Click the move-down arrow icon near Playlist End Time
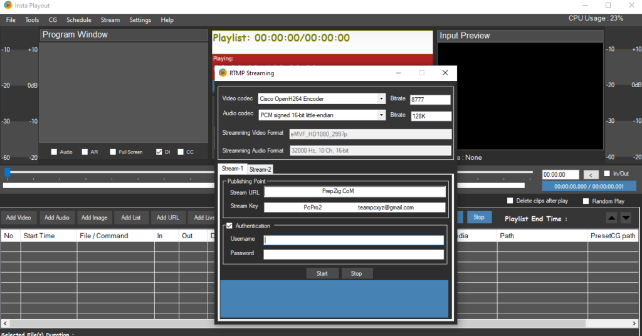 (x=626, y=218)
